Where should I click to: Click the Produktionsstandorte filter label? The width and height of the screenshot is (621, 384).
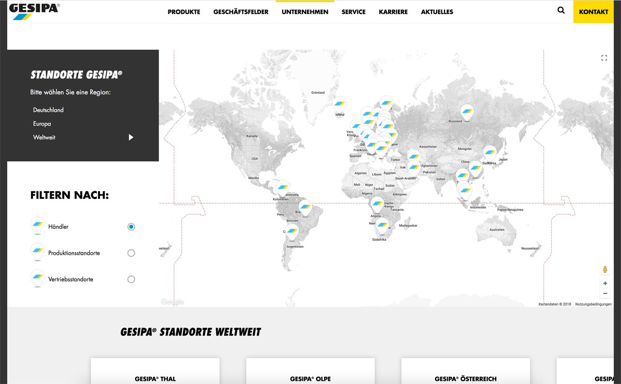coord(74,253)
